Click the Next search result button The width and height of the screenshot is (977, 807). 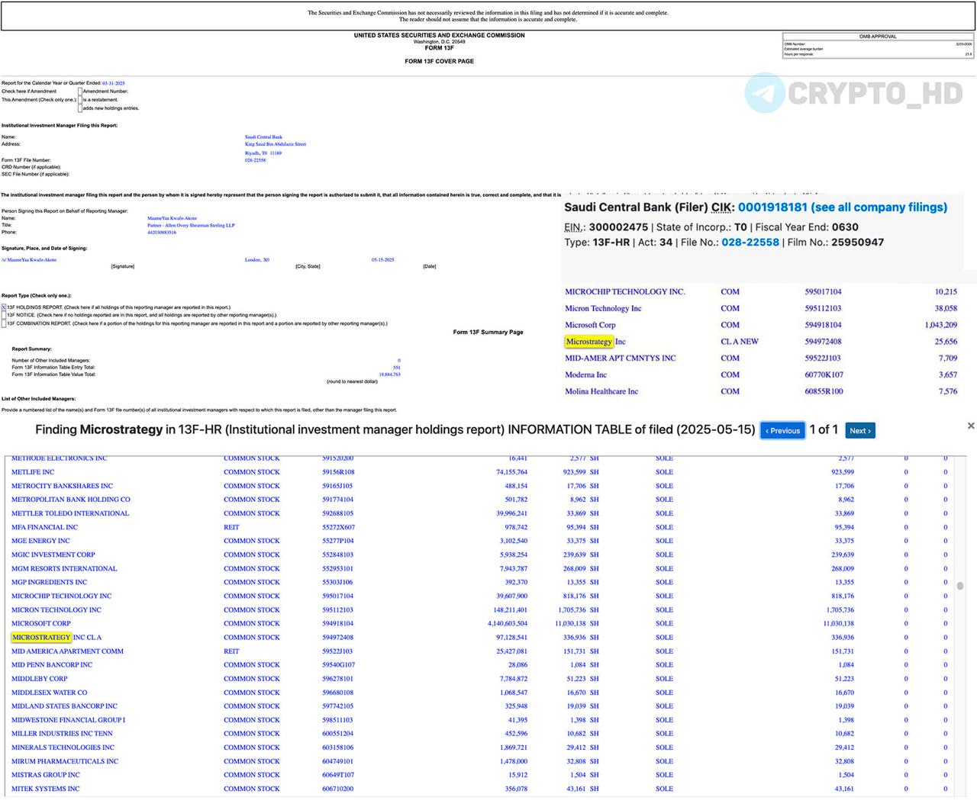[x=859, y=431]
